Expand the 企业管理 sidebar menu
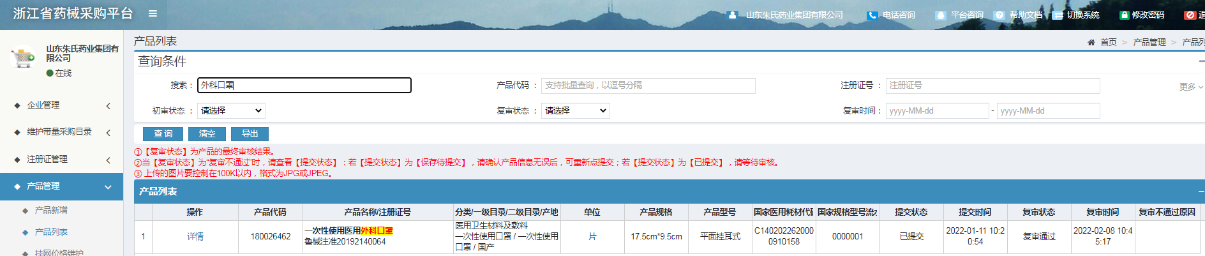The width and height of the screenshot is (1205, 256). click(61, 105)
